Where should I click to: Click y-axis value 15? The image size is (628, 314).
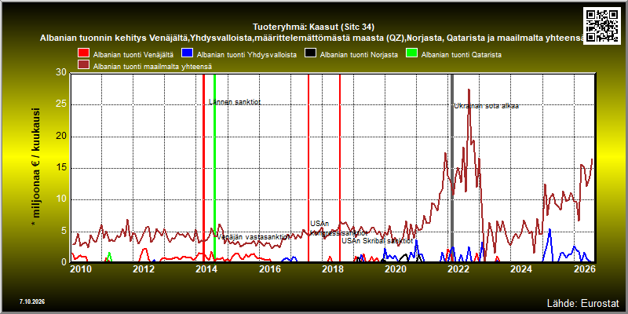click(x=61, y=168)
